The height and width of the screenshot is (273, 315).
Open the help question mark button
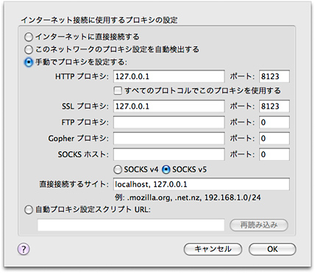click(24, 249)
